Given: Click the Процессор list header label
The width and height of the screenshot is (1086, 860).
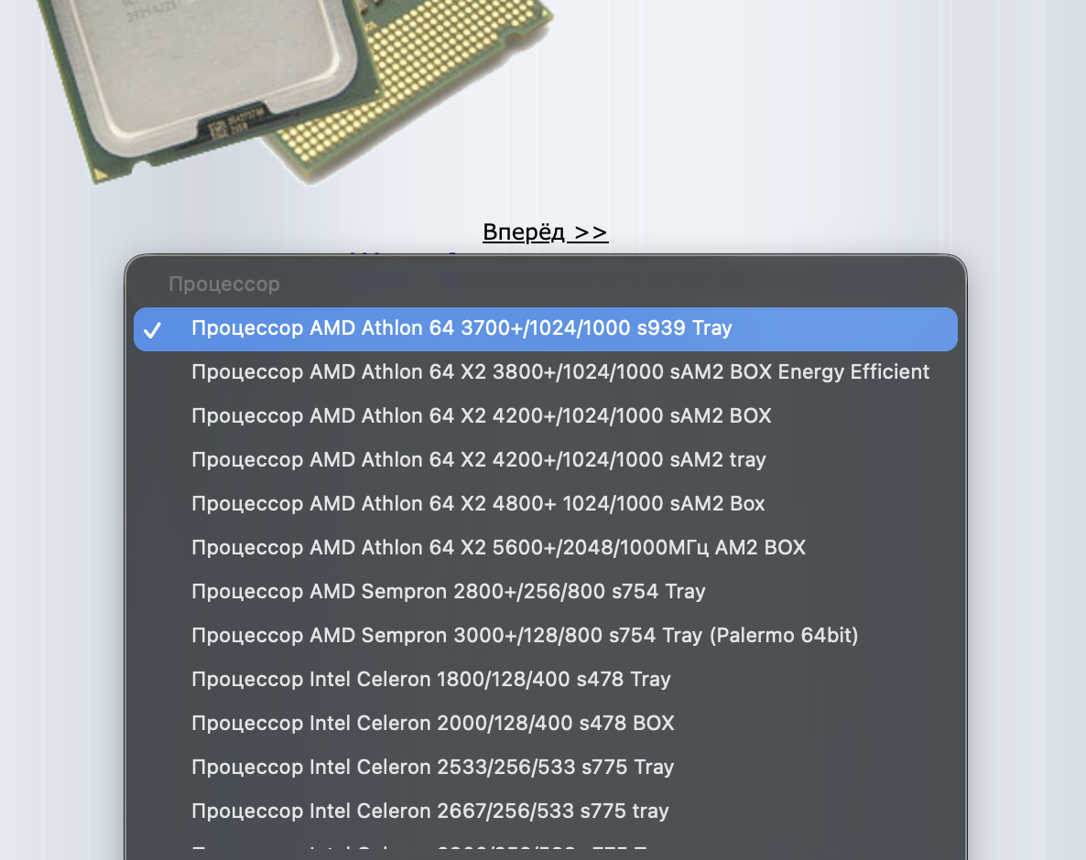Looking at the screenshot, I should 223,284.
